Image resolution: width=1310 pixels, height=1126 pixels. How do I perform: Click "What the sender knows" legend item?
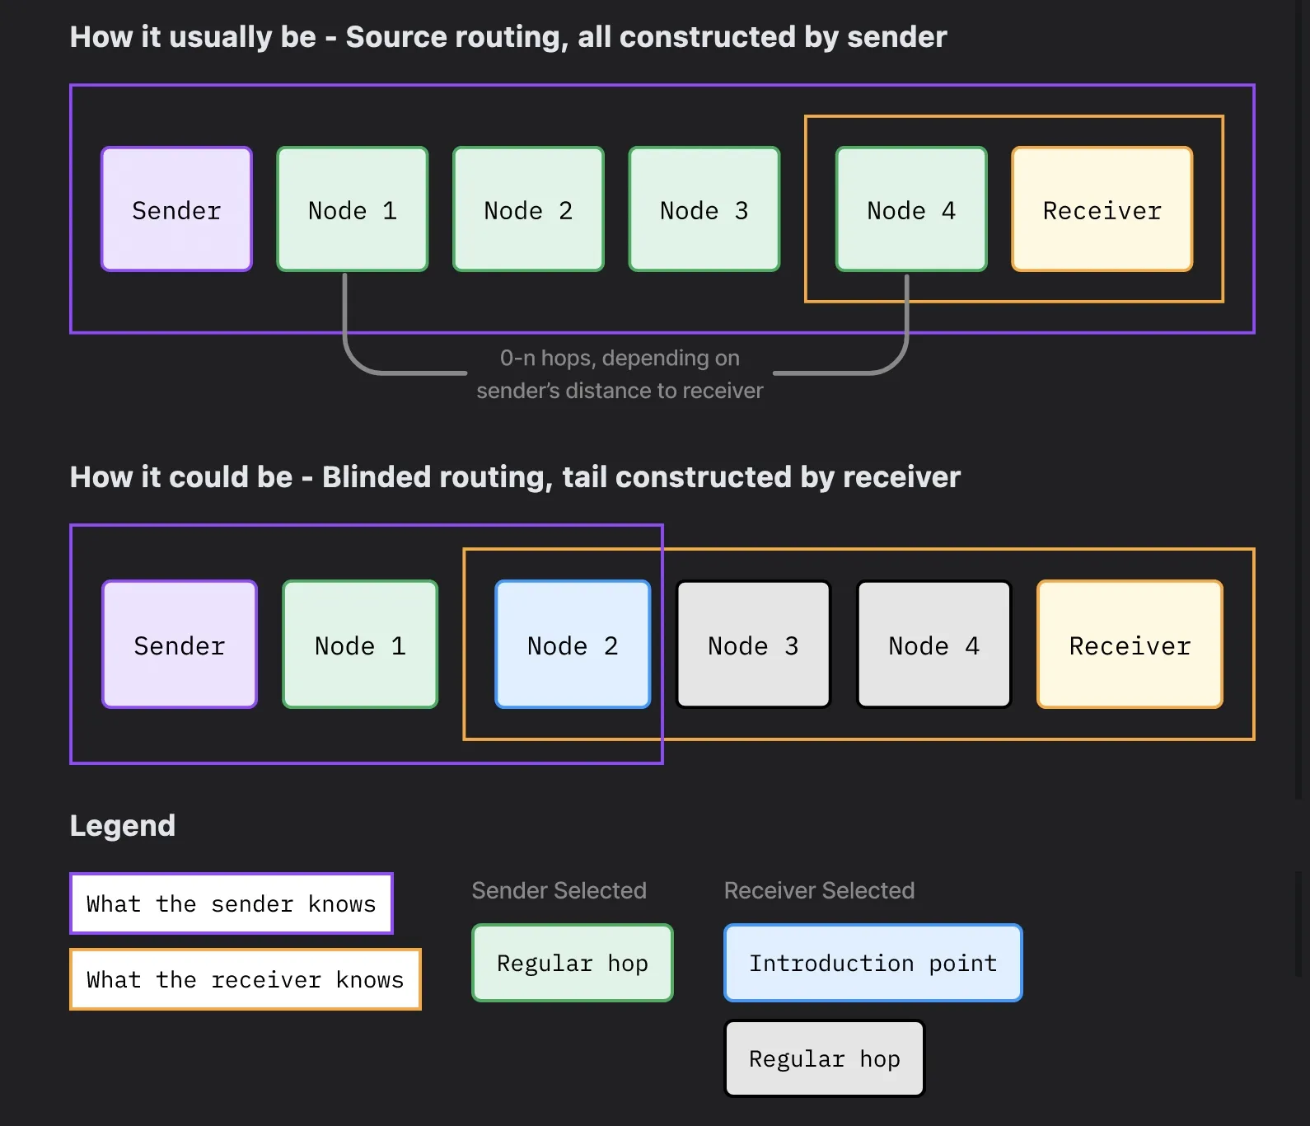click(232, 903)
